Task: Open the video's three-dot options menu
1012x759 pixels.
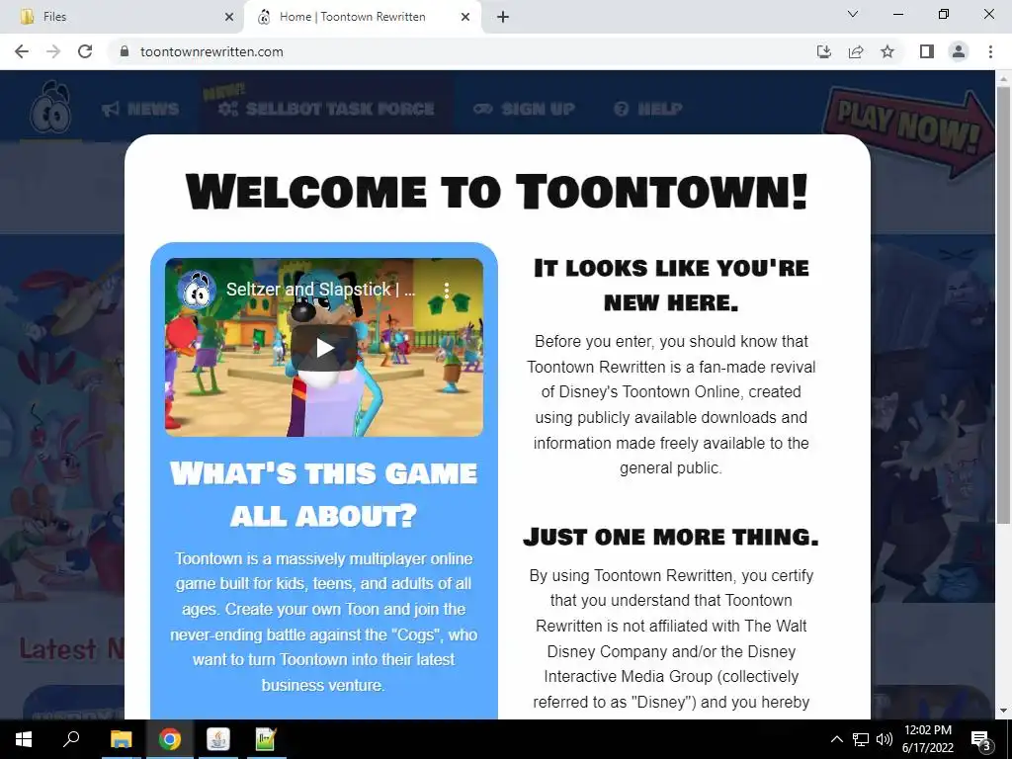Action: (x=446, y=290)
